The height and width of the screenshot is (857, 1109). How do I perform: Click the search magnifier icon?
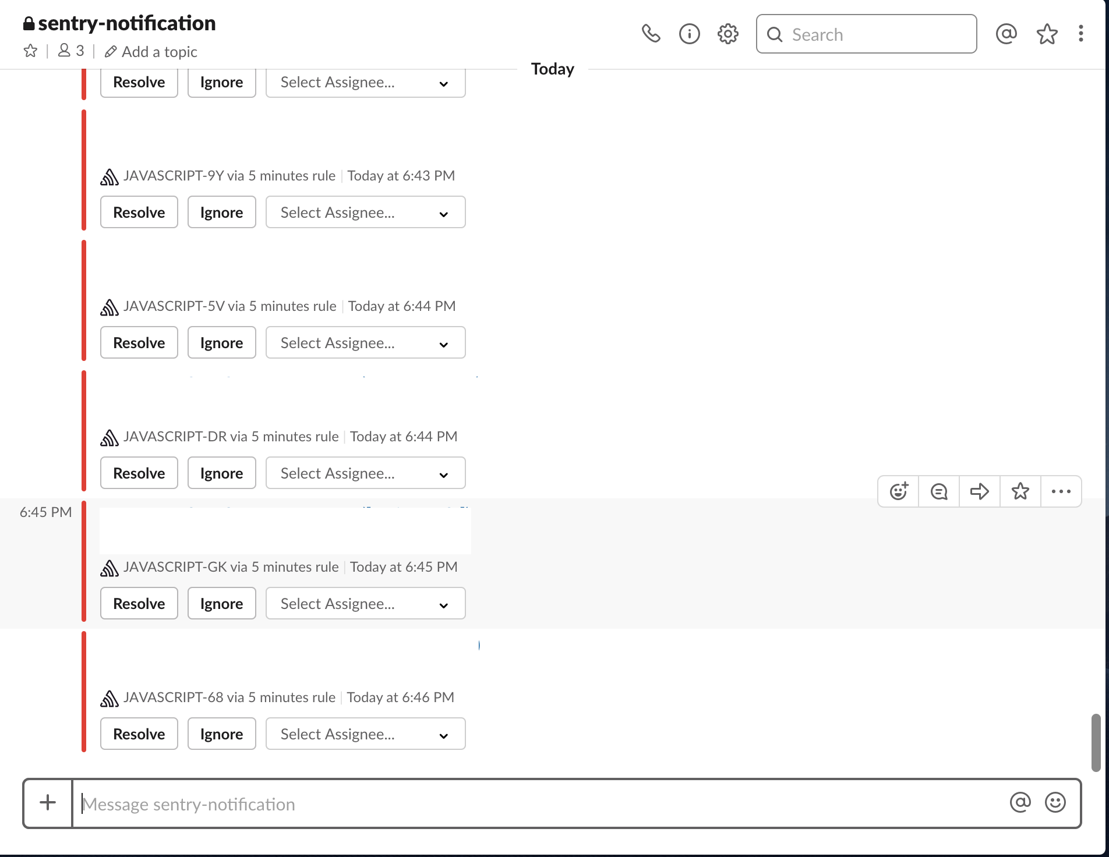coord(775,34)
